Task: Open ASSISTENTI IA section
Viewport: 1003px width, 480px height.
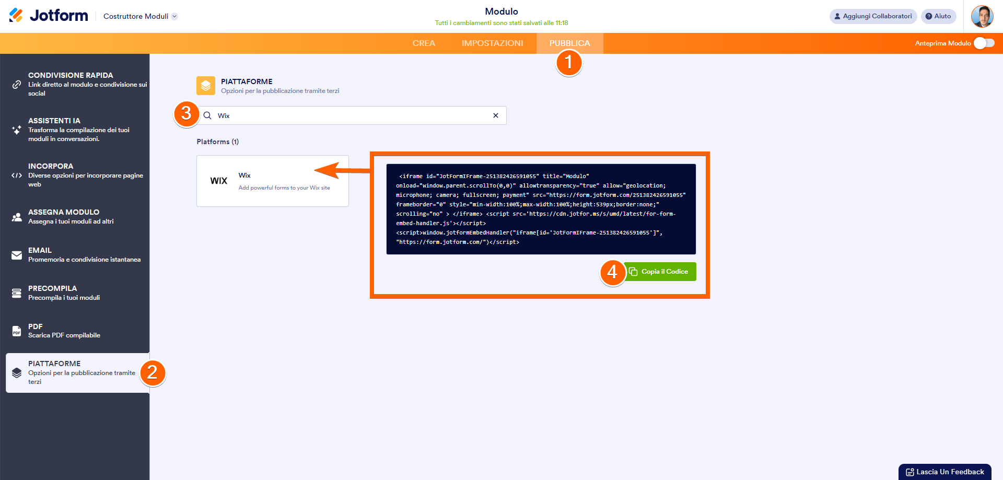Action: tap(75, 130)
